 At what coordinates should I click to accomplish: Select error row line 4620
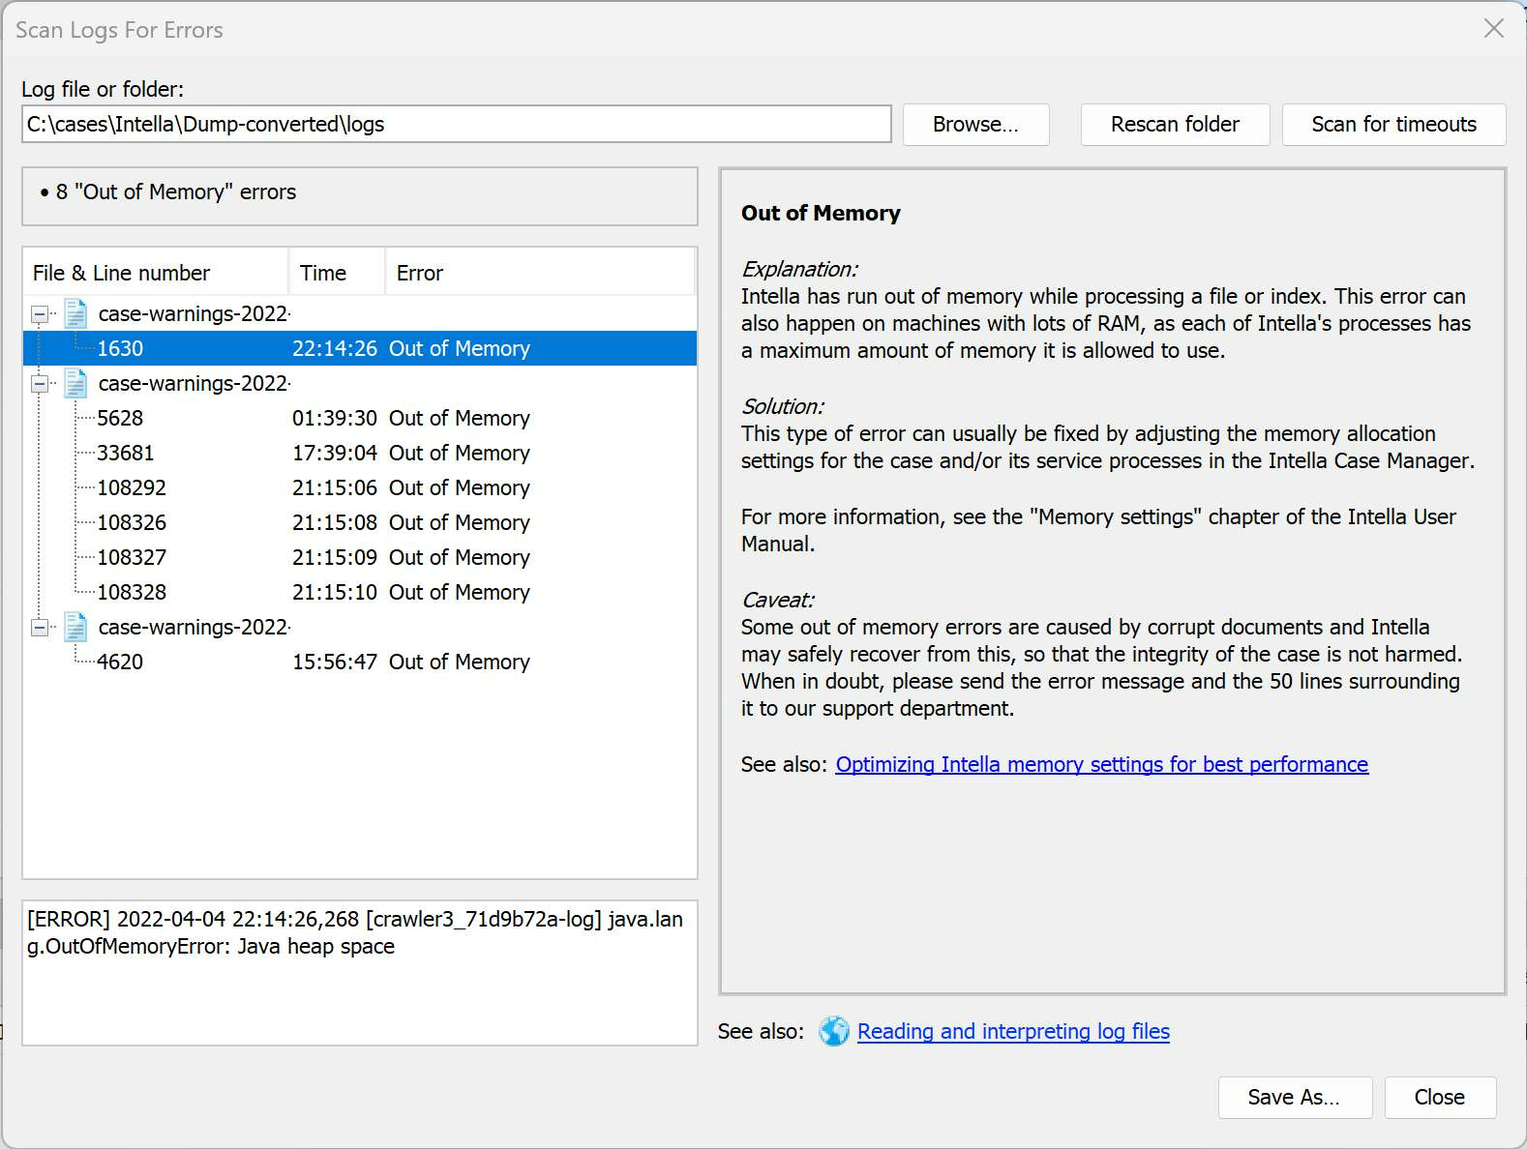[x=360, y=662]
